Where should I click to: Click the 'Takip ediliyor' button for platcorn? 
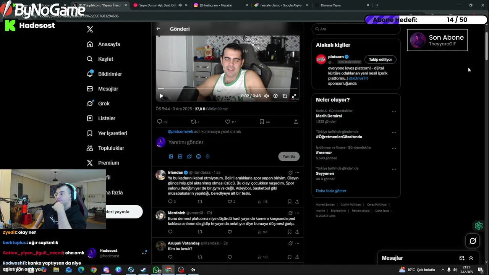(x=380, y=60)
